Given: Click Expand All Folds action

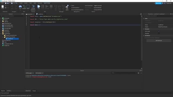Looking at the screenshot, I should 98,8.
